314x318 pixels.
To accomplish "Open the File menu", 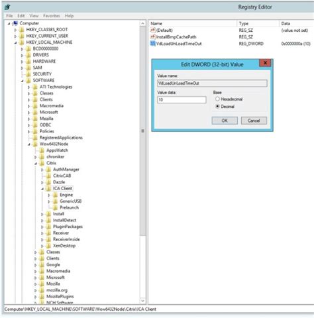I will pyautogui.click(x=9, y=16).
